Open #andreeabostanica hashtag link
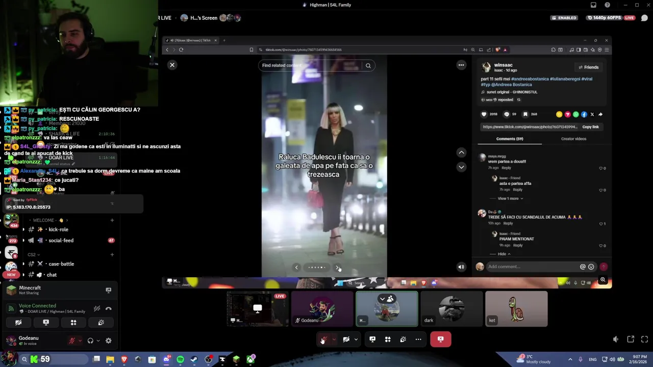This screenshot has height=367, width=653. pyautogui.click(x=530, y=79)
